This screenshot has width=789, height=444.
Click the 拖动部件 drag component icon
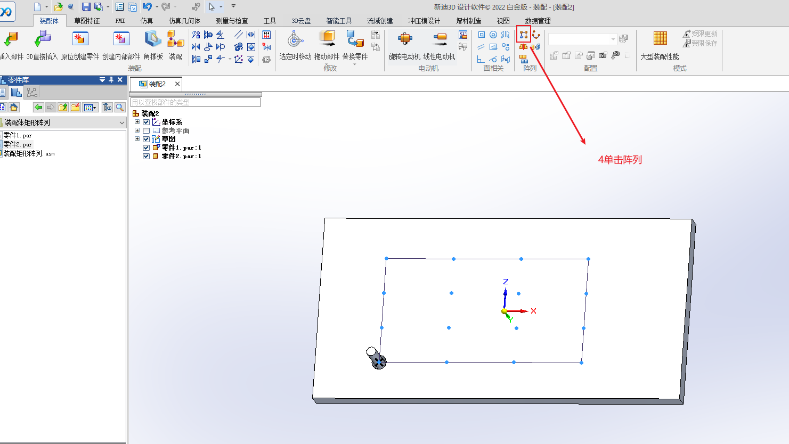coord(327,39)
